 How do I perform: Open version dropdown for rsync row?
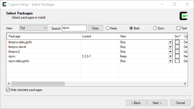tap(170, 56)
